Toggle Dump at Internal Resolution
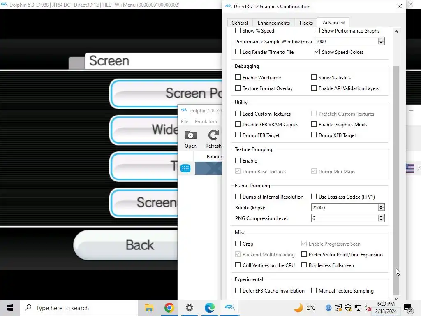Viewport: 421px width, 316px height. point(238,197)
